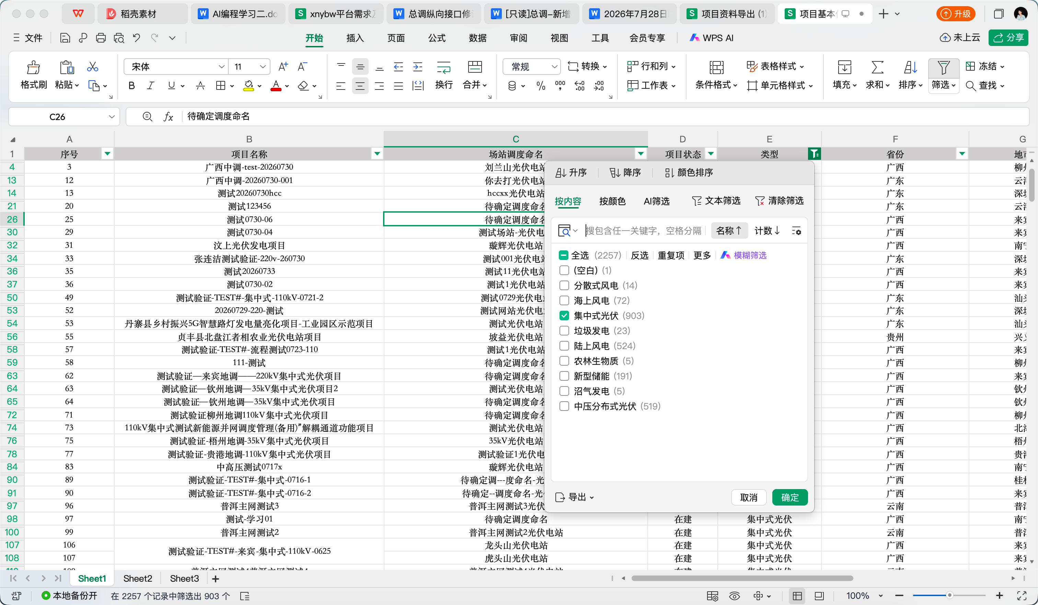Screen dimensions: 1038x605
Task: Open the 省份 column filter dropdown
Action: tap(962, 154)
